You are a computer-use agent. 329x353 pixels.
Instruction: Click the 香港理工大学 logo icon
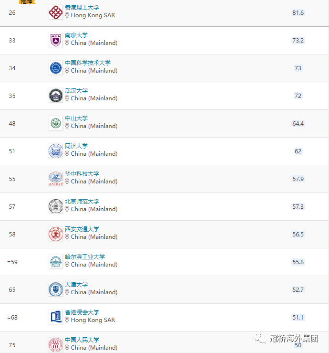(x=55, y=12)
